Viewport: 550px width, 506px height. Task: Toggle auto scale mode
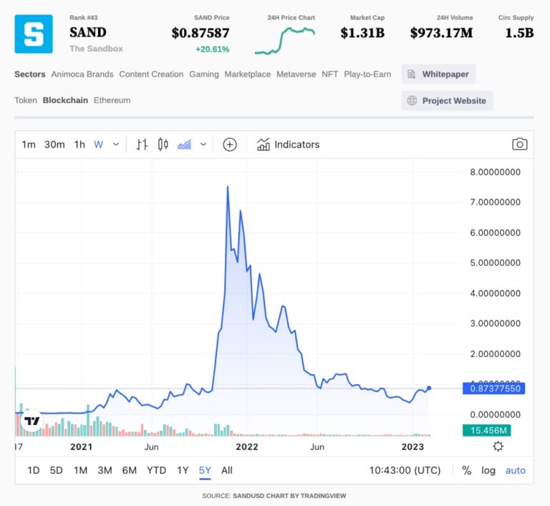[516, 470]
